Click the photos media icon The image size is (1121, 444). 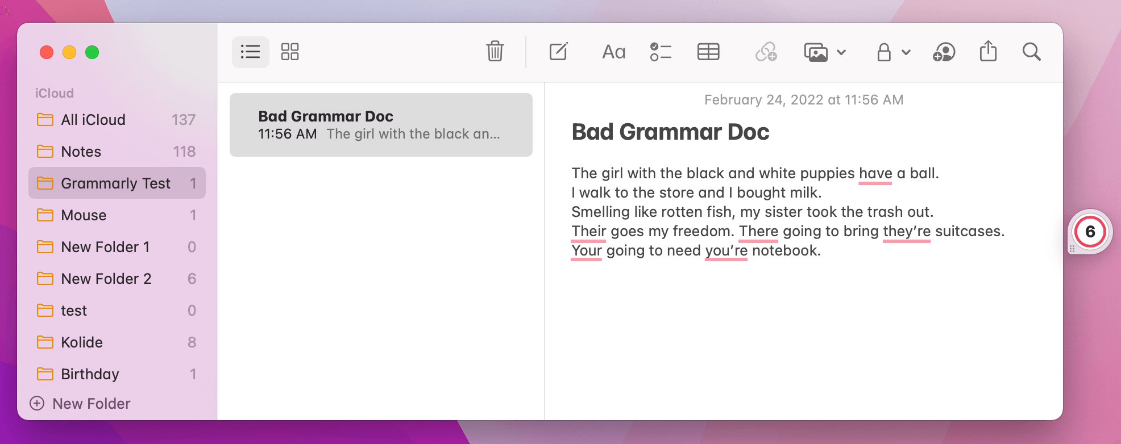pos(816,52)
